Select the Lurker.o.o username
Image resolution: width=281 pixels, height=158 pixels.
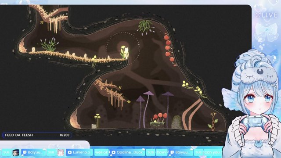(x=81, y=152)
